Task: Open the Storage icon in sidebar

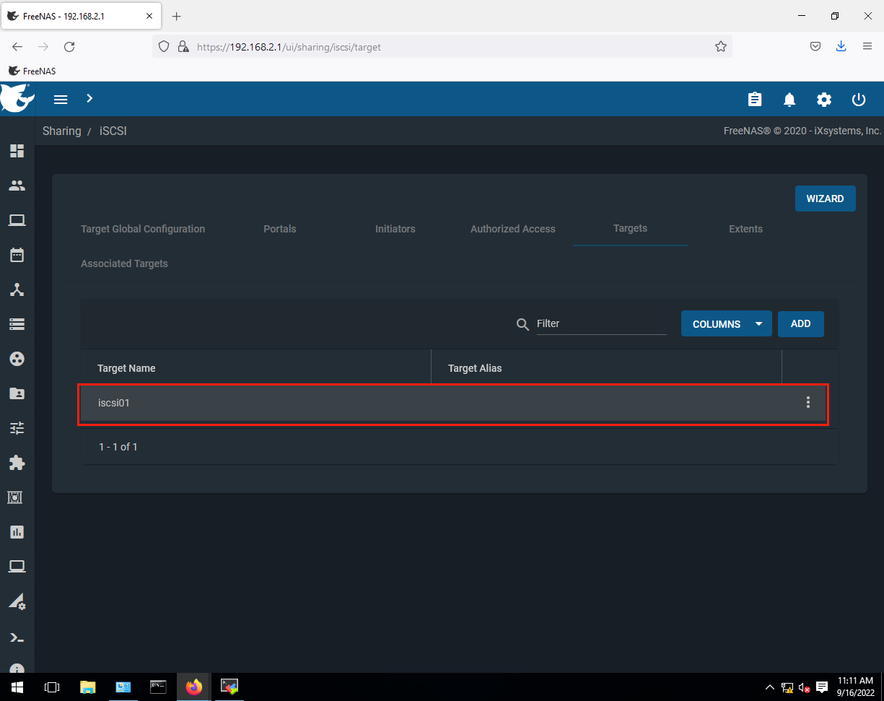Action: click(x=17, y=324)
